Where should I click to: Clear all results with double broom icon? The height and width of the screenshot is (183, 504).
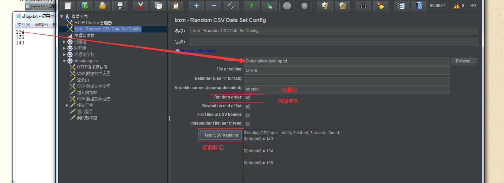coord(342,6)
